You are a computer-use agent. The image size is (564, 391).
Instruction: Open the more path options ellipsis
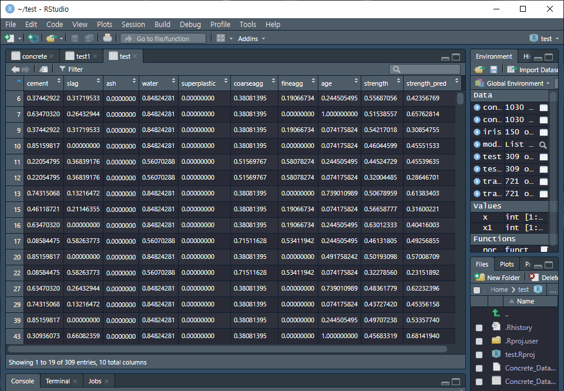click(x=553, y=290)
